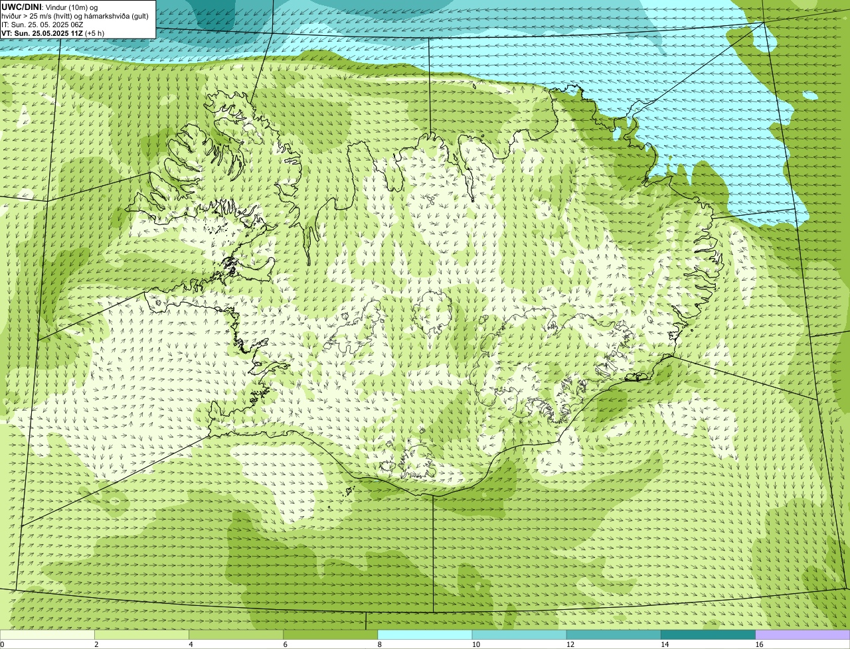Screen dimensions: 850x649
Task: Click the 12–14 m/s teal legend swatch
Action: pos(614,635)
